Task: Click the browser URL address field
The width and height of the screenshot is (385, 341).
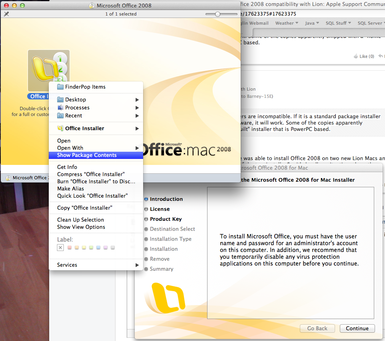Action: click(x=312, y=14)
